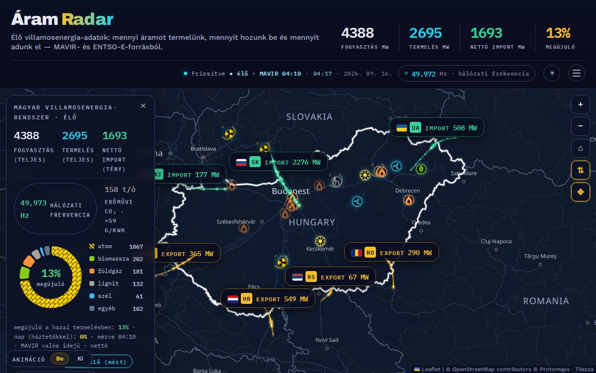Click the 13% megújuló donut center
Viewport: 596px width, 373px height.
51,278
